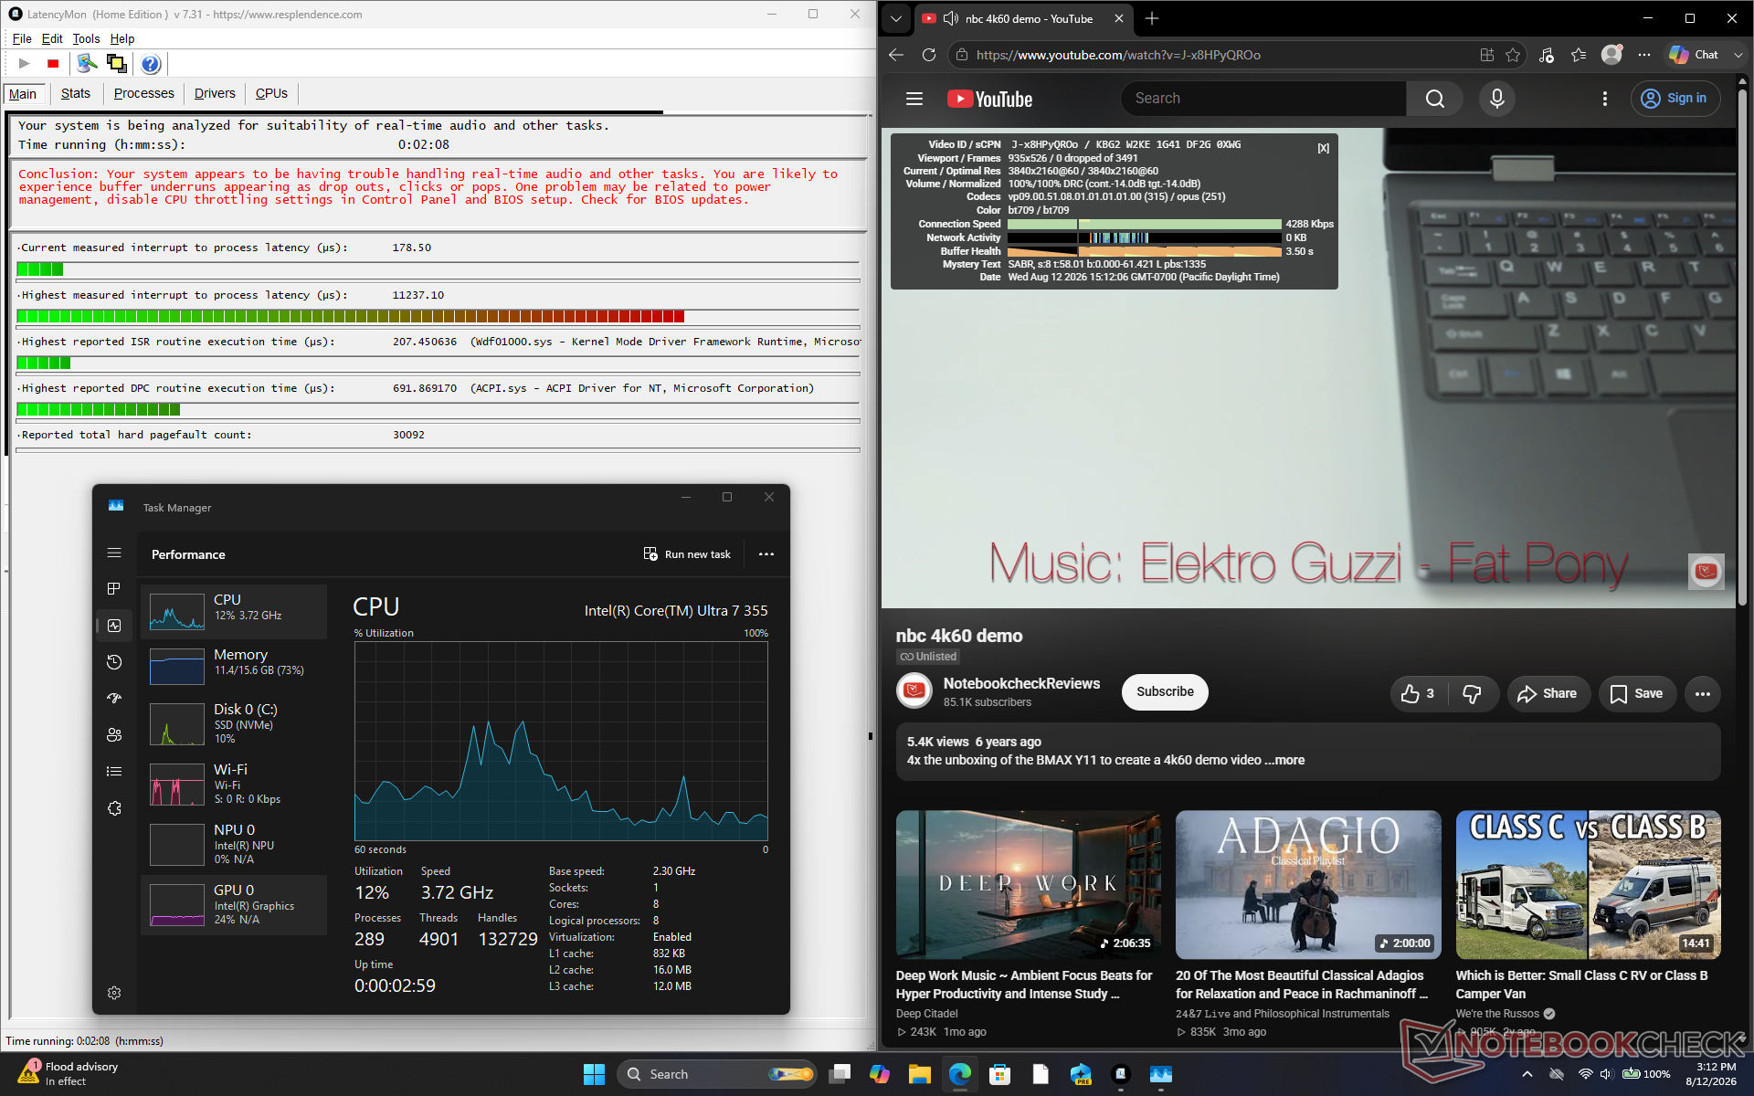Screen dimensions: 1754x1096
Task: Switch to the CPUs tab in LatencyMon
Action: 271,93
